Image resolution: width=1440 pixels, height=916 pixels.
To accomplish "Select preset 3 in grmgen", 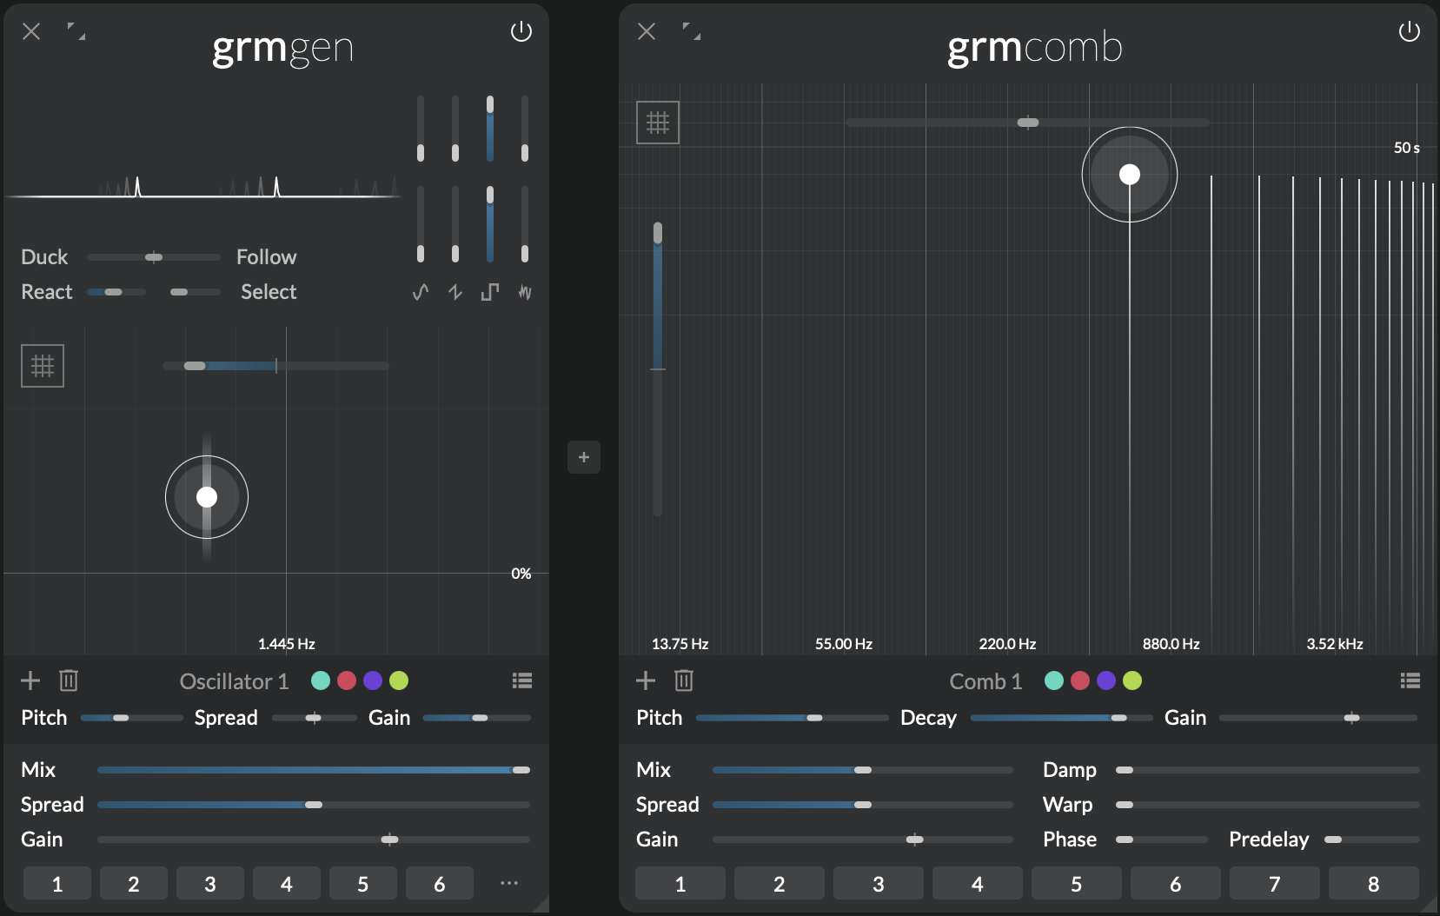I will [x=210, y=884].
